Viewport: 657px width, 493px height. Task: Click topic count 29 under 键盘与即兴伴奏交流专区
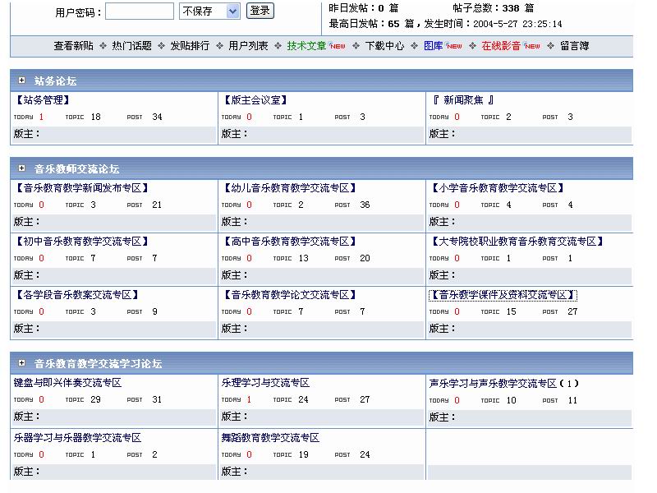pos(95,399)
